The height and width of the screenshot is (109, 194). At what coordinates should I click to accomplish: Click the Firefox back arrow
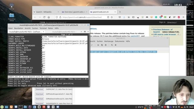[x=35, y=17]
